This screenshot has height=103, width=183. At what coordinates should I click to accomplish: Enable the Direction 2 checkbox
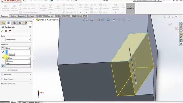click(2, 74)
